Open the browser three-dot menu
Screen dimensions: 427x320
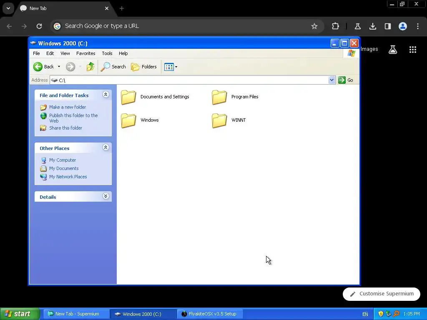pyautogui.click(x=418, y=26)
